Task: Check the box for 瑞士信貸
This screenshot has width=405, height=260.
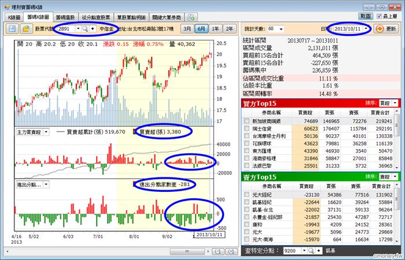Action: point(246,128)
